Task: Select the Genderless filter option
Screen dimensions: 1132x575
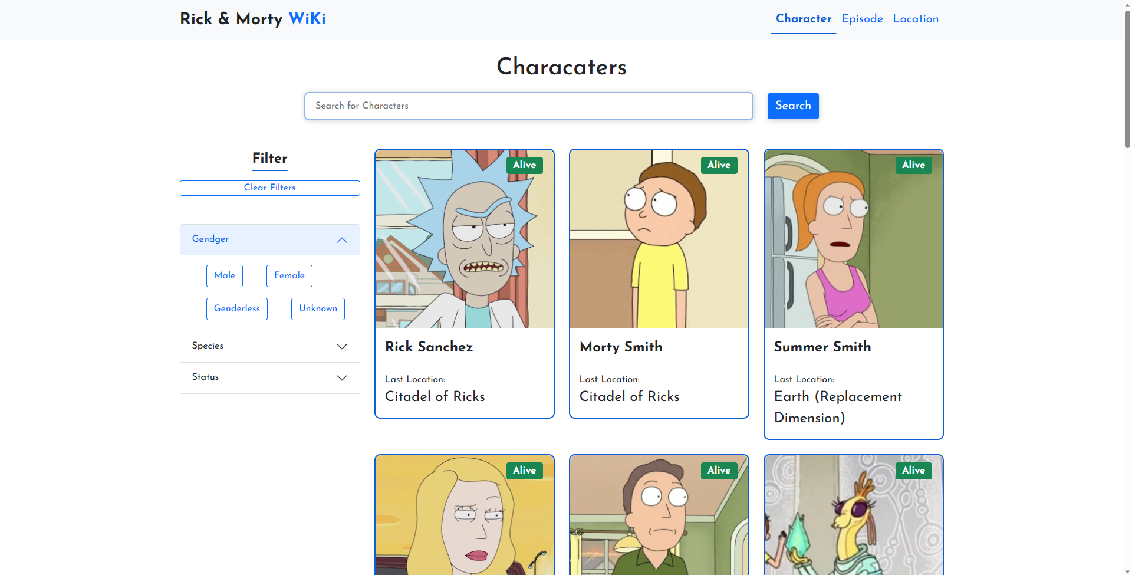Action: pyautogui.click(x=237, y=309)
